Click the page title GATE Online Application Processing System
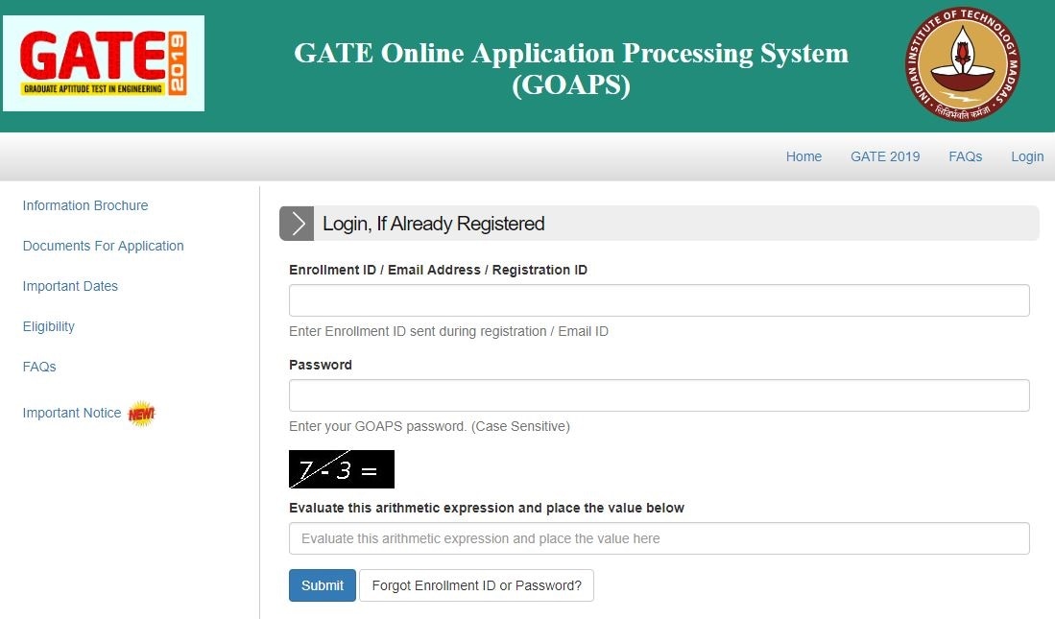This screenshot has width=1055, height=619. [x=571, y=69]
